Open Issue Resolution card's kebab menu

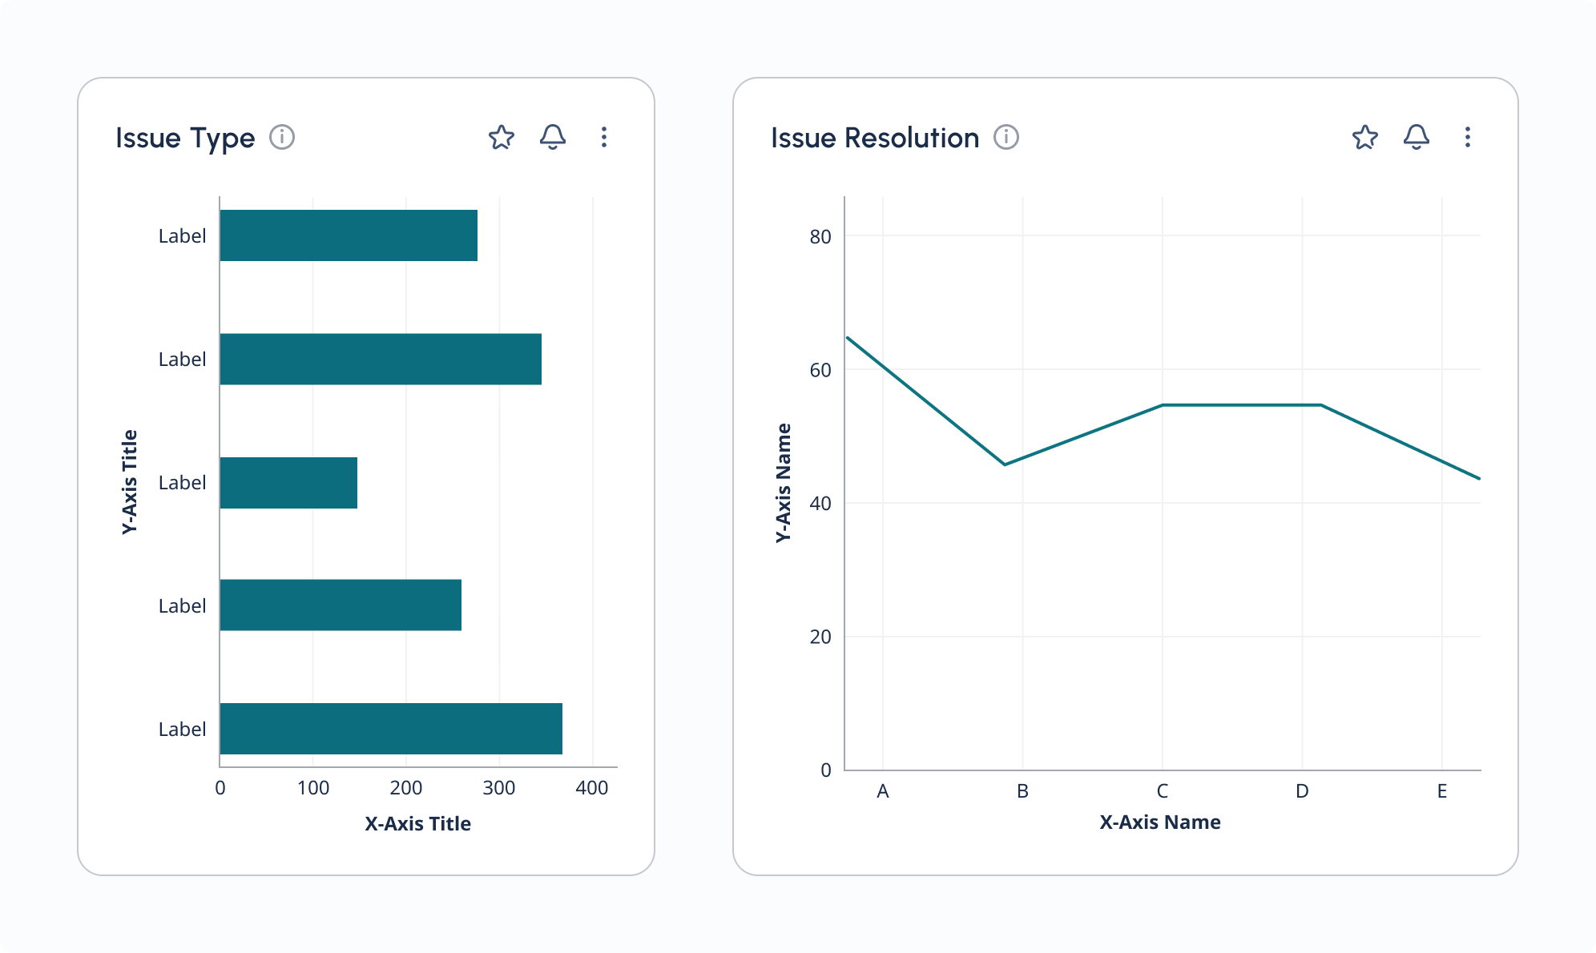(1468, 138)
